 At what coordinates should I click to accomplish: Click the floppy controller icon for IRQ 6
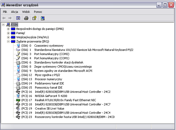(x=18, y=63)
